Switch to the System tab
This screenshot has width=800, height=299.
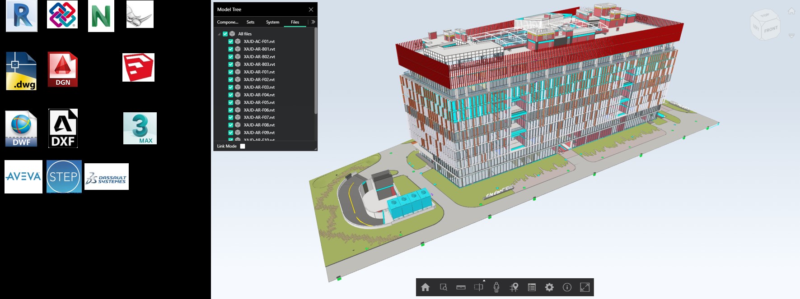tap(272, 22)
